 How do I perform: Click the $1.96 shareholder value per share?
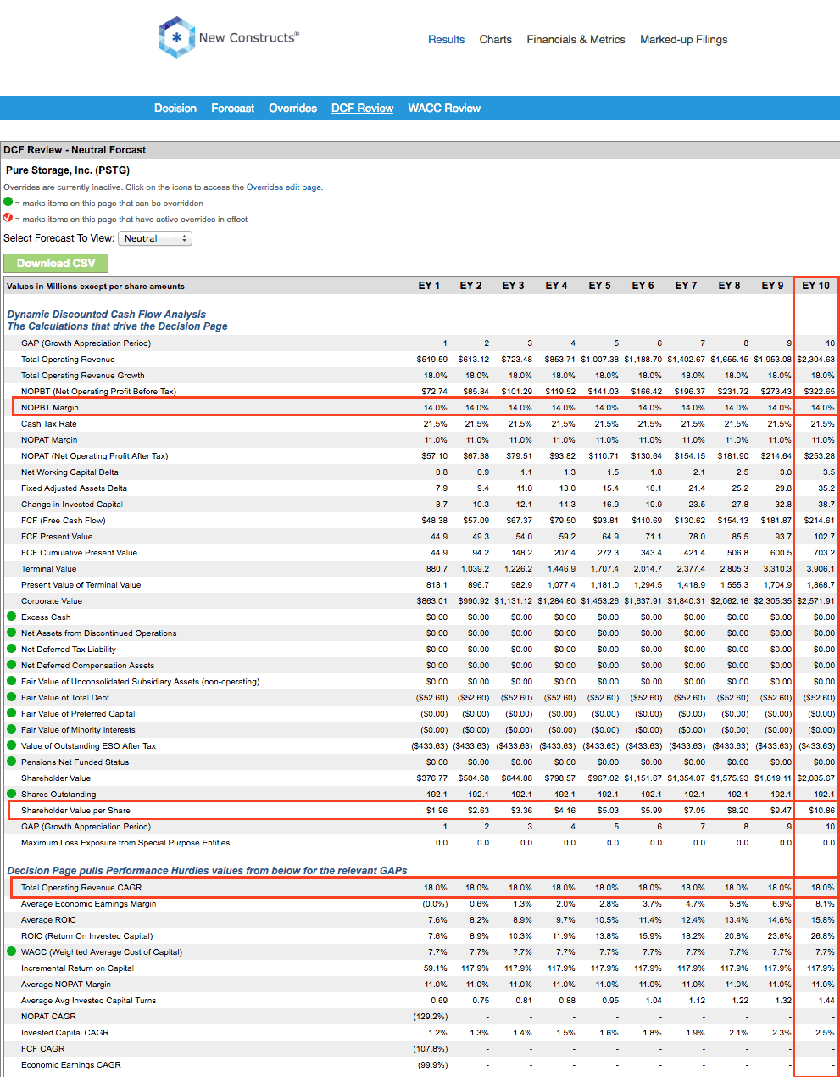[437, 811]
